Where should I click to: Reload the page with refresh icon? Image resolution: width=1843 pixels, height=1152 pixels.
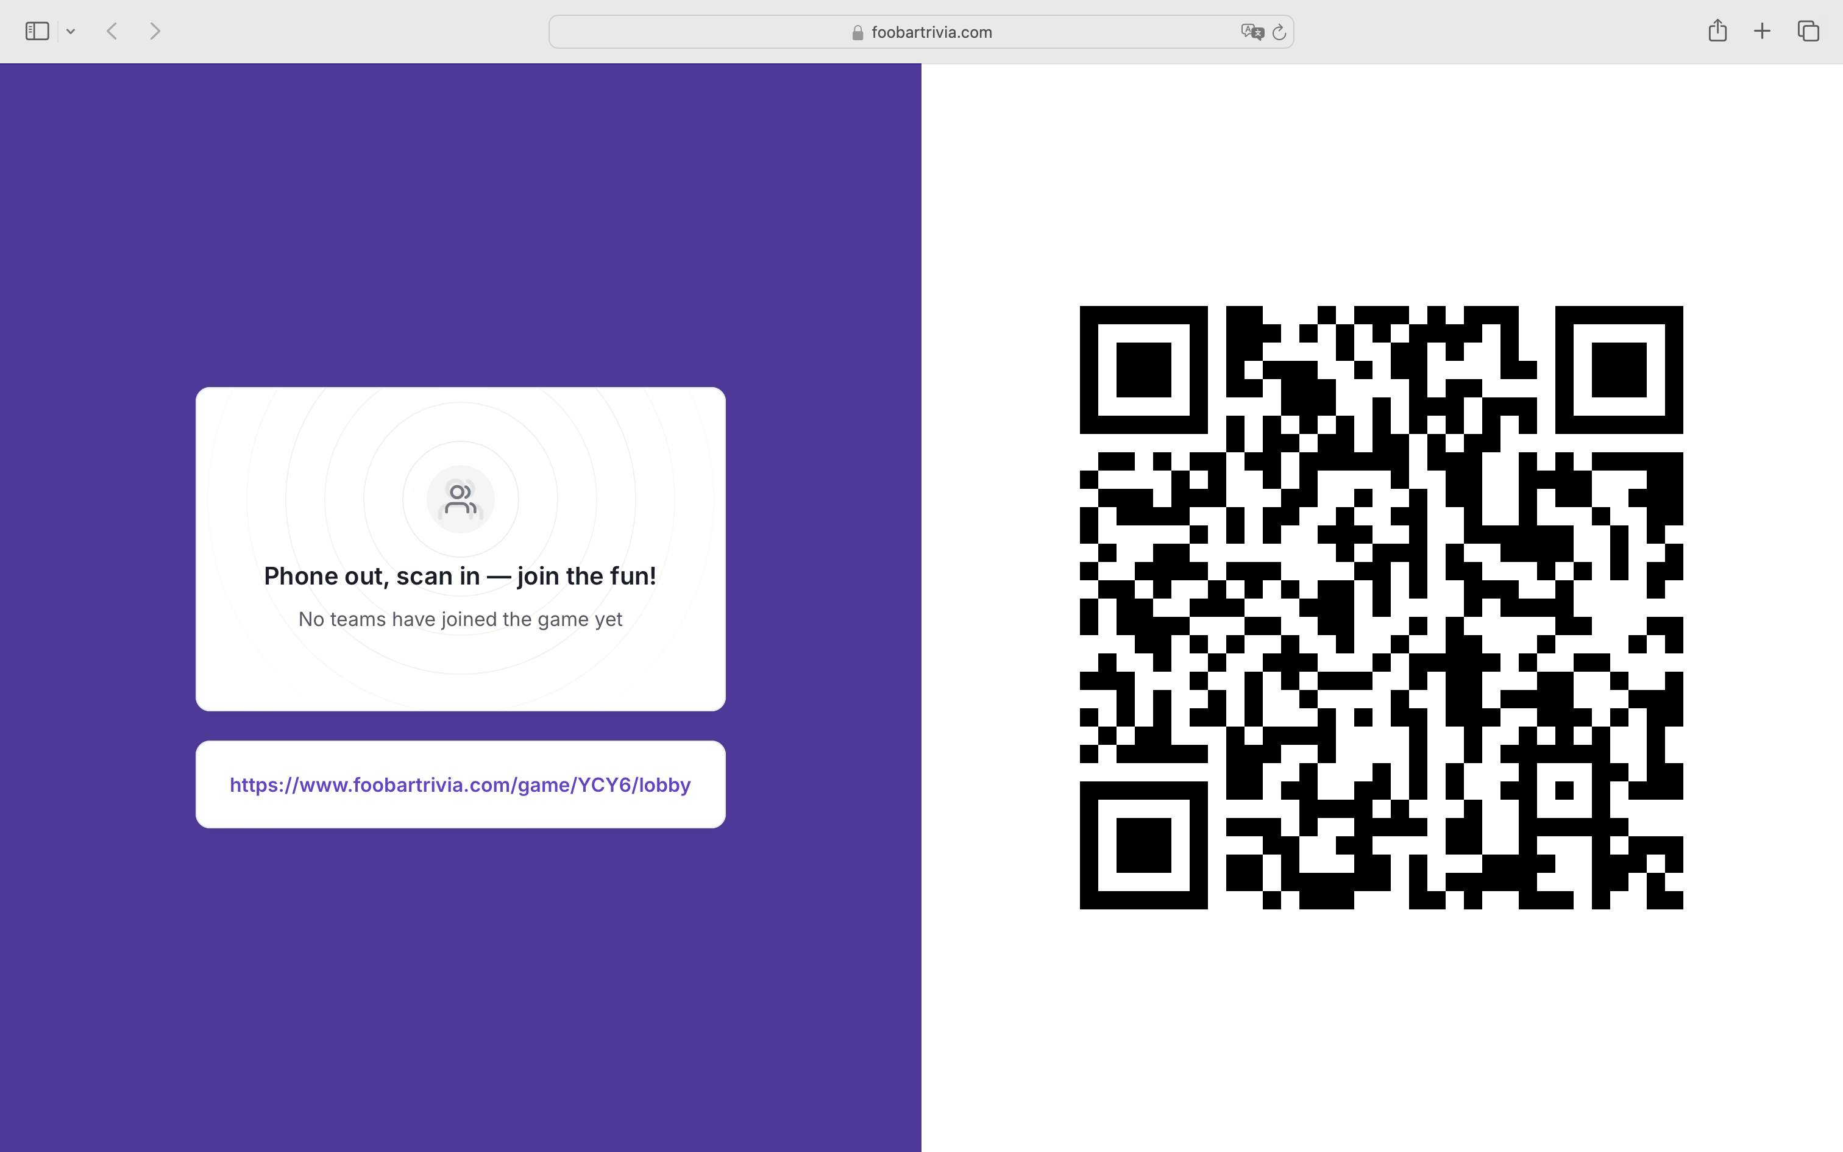pos(1279,32)
